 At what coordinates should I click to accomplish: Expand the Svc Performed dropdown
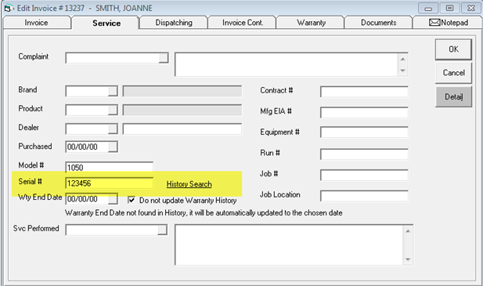tap(162, 230)
